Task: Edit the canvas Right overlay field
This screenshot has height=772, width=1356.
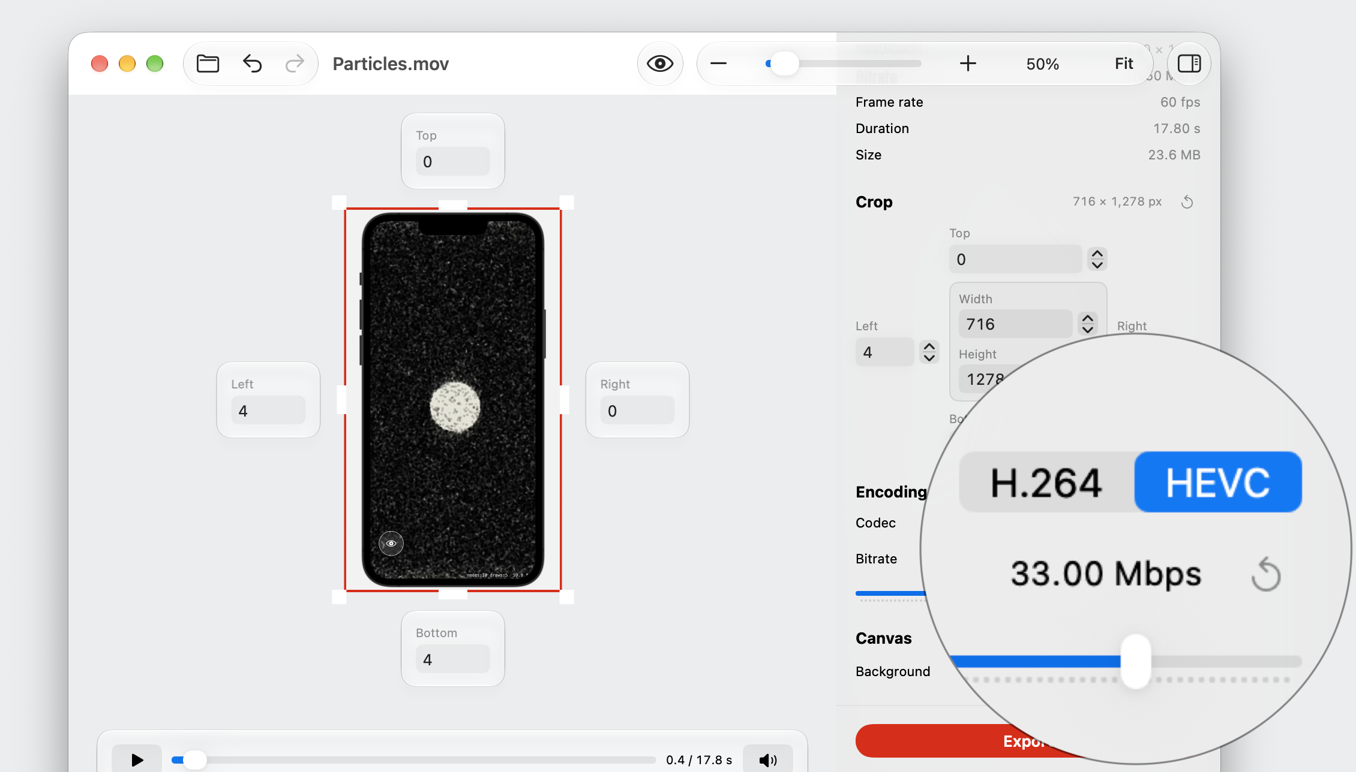Action: pos(637,411)
